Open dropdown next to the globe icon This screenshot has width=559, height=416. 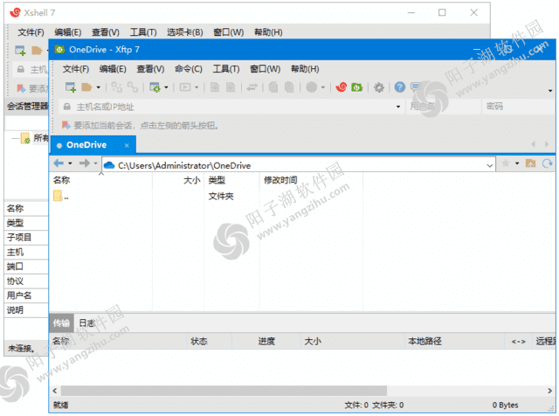pyautogui.click(x=323, y=87)
